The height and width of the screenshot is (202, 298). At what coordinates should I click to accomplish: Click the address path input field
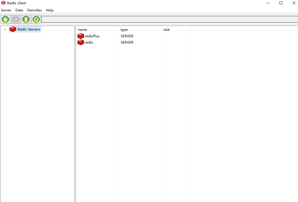point(169,19)
